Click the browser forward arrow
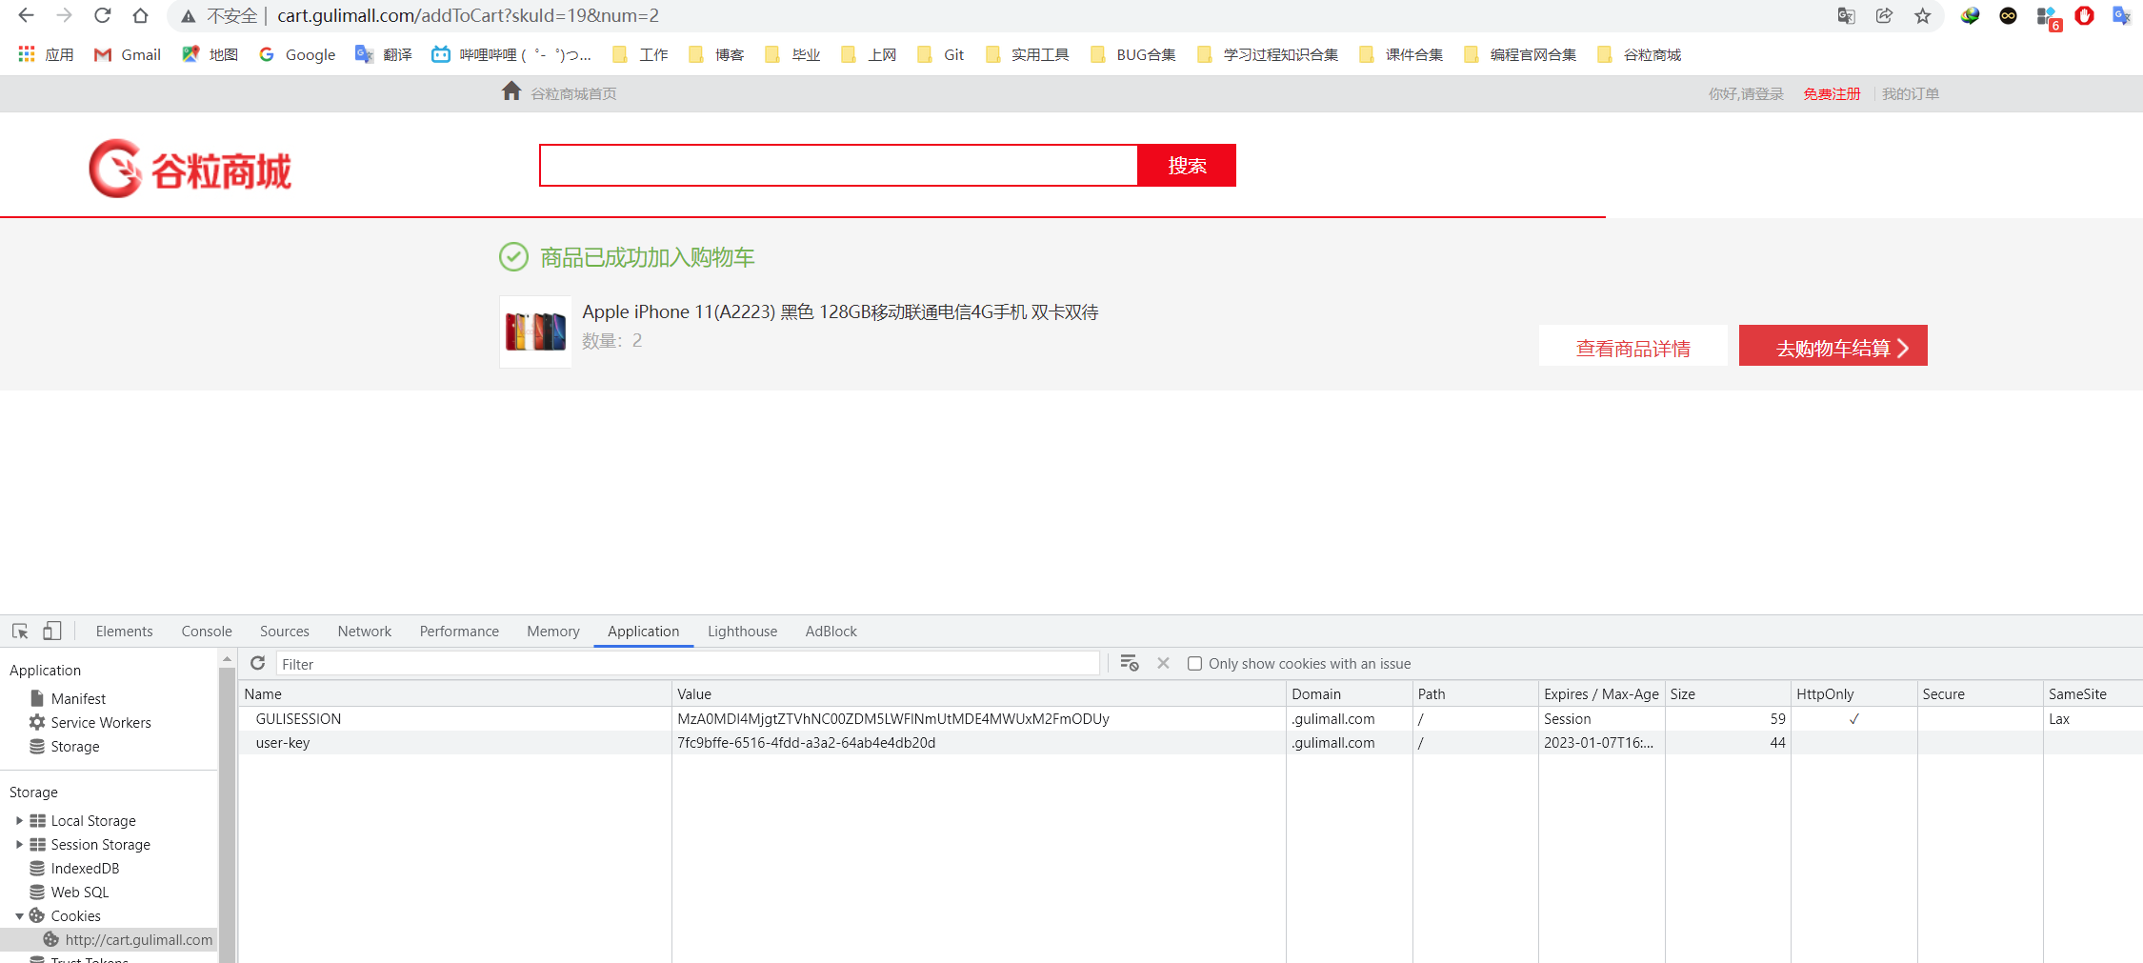Image resolution: width=2143 pixels, height=963 pixels. click(x=64, y=15)
